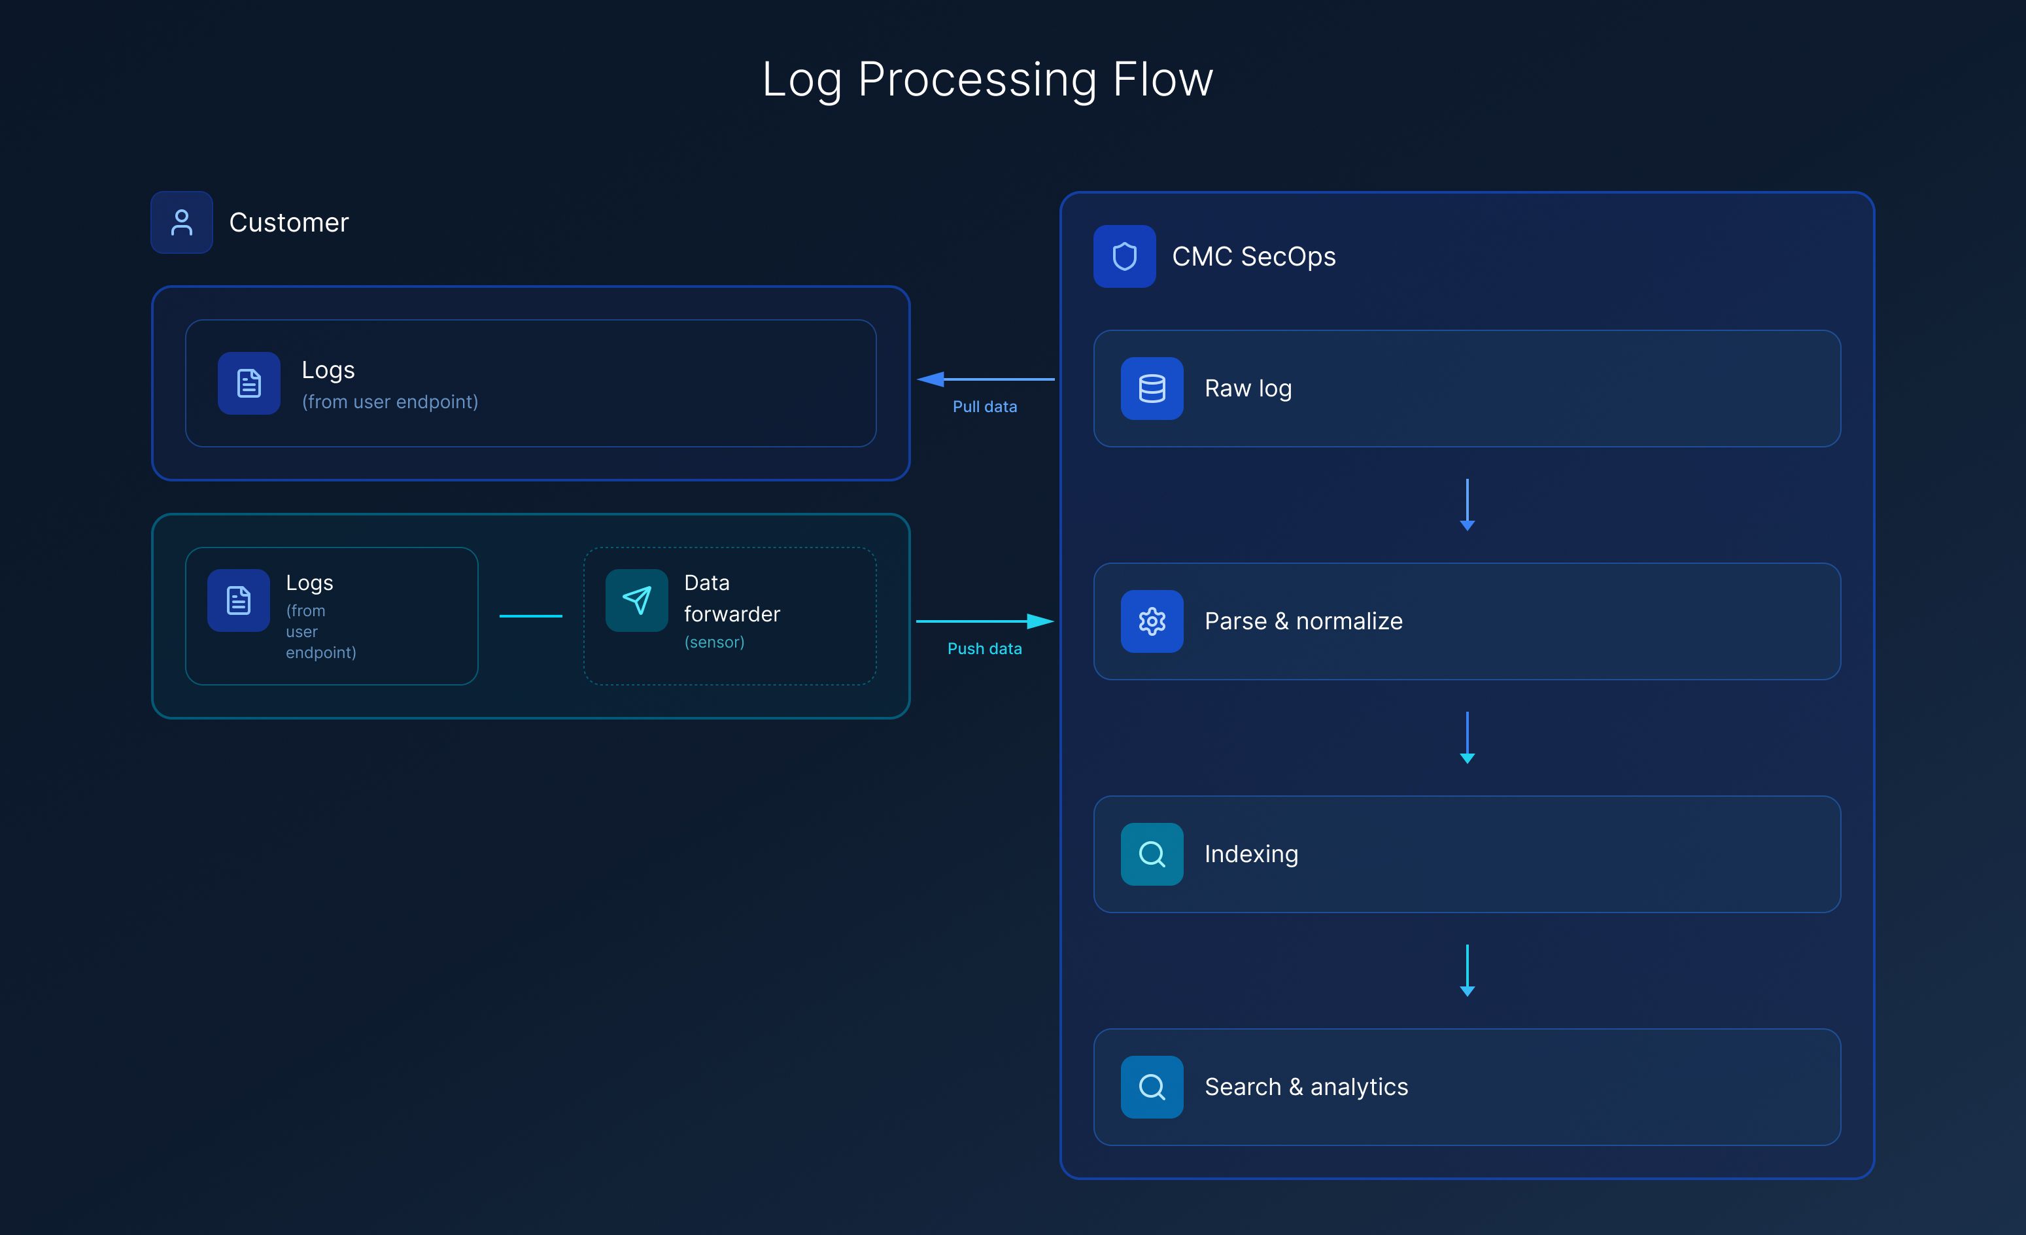Click the Indexing magnifier icon
The height and width of the screenshot is (1235, 2026).
point(1151,854)
